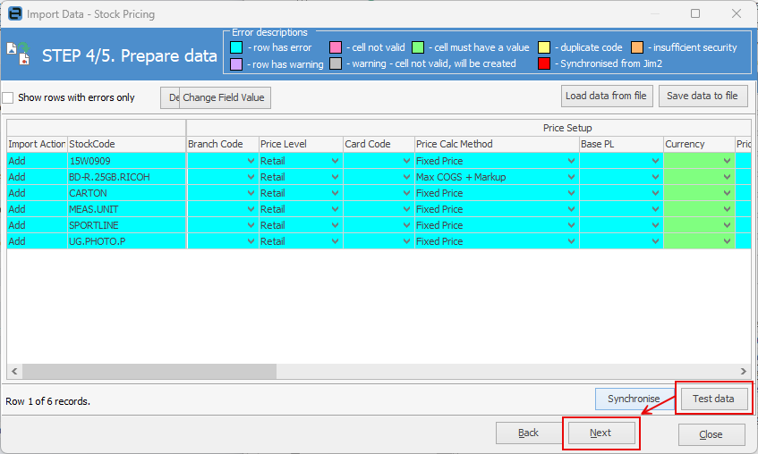Click the Branch Code column header
The image size is (758, 454).
click(x=222, y=144)
